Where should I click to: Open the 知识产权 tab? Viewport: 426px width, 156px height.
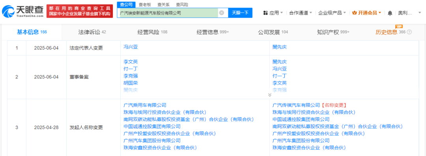333,32
